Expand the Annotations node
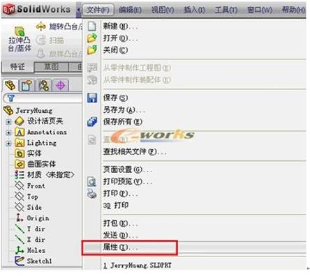310x276 pixels. 8,132
